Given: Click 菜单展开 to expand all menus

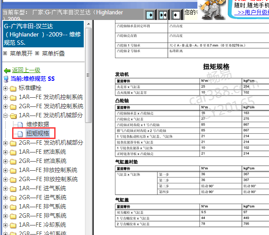Looking at the screenshot, I should [x=21, y=53].
